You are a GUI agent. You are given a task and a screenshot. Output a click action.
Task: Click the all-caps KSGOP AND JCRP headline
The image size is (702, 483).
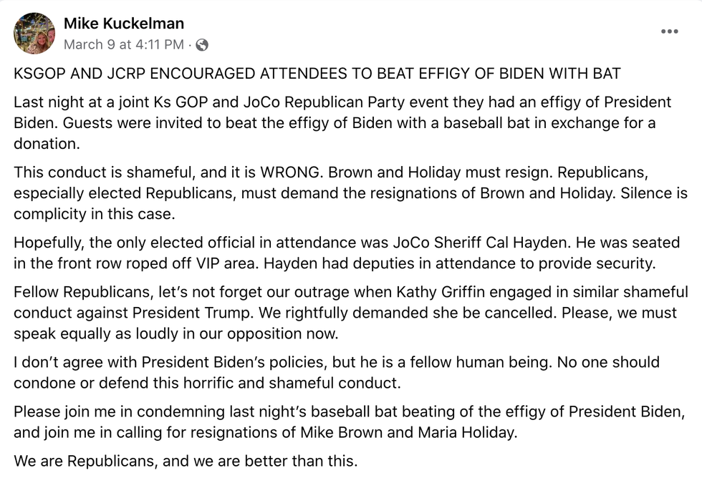click(317, 74)
